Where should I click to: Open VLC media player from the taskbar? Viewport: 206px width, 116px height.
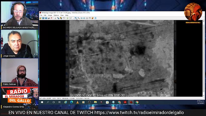click(78, 102)
